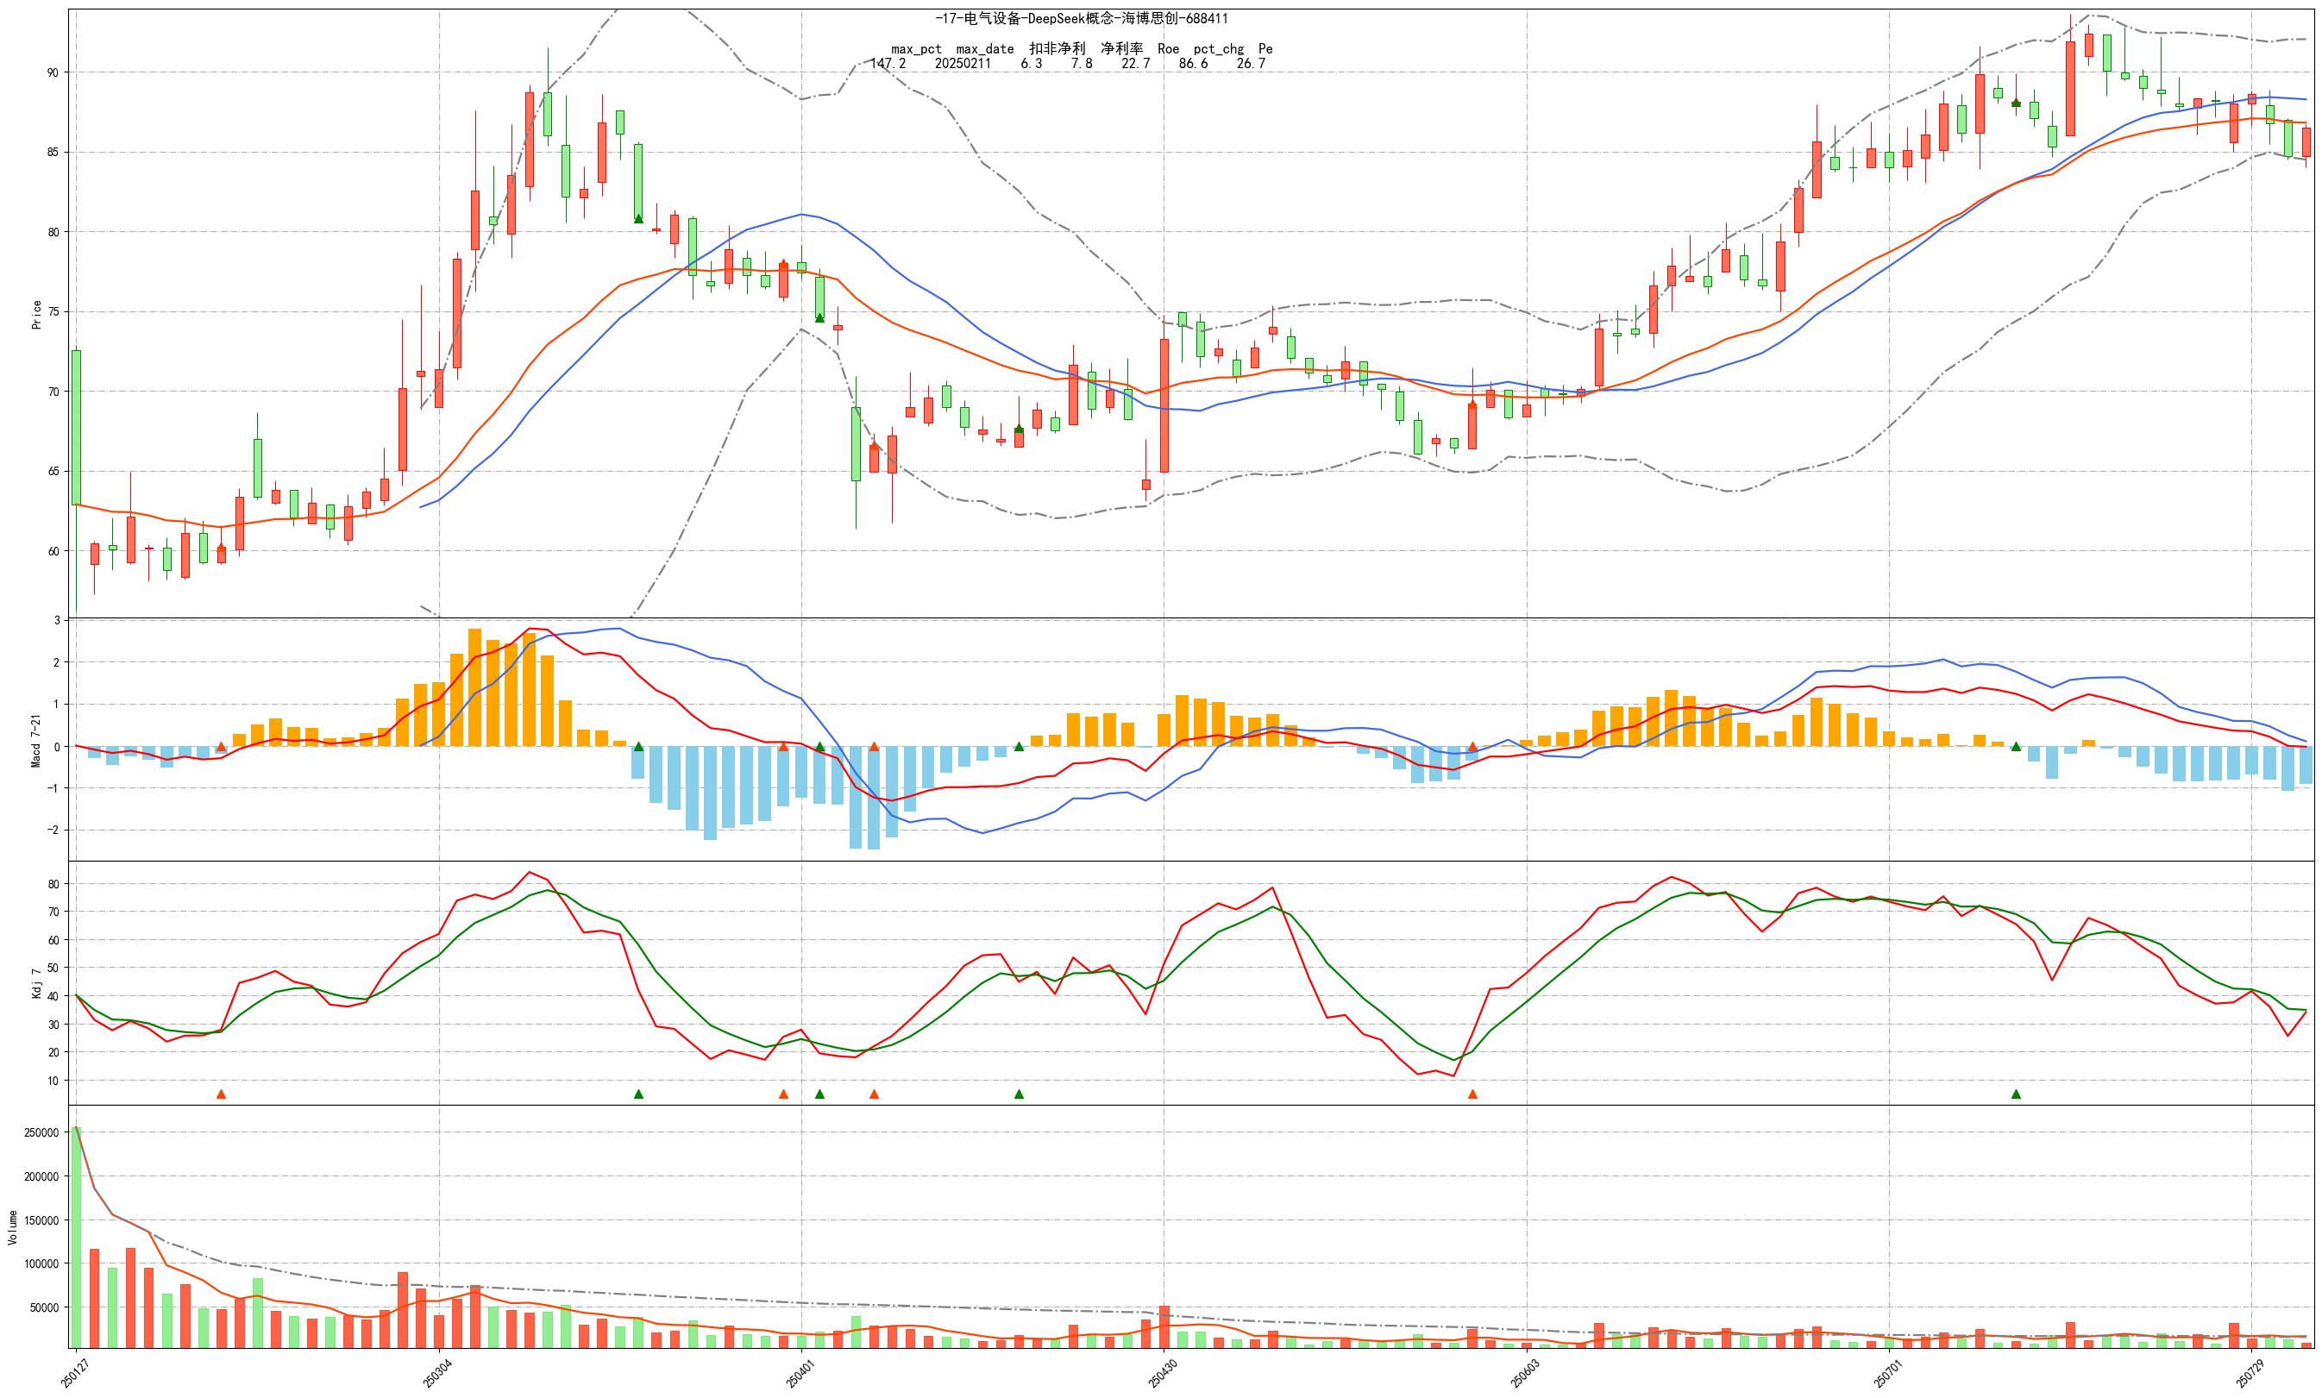Click the Price y-axis title

(37, 315)
